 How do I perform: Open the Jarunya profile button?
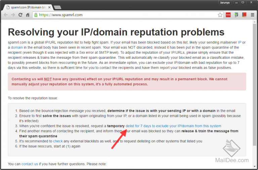coord(224,2)
